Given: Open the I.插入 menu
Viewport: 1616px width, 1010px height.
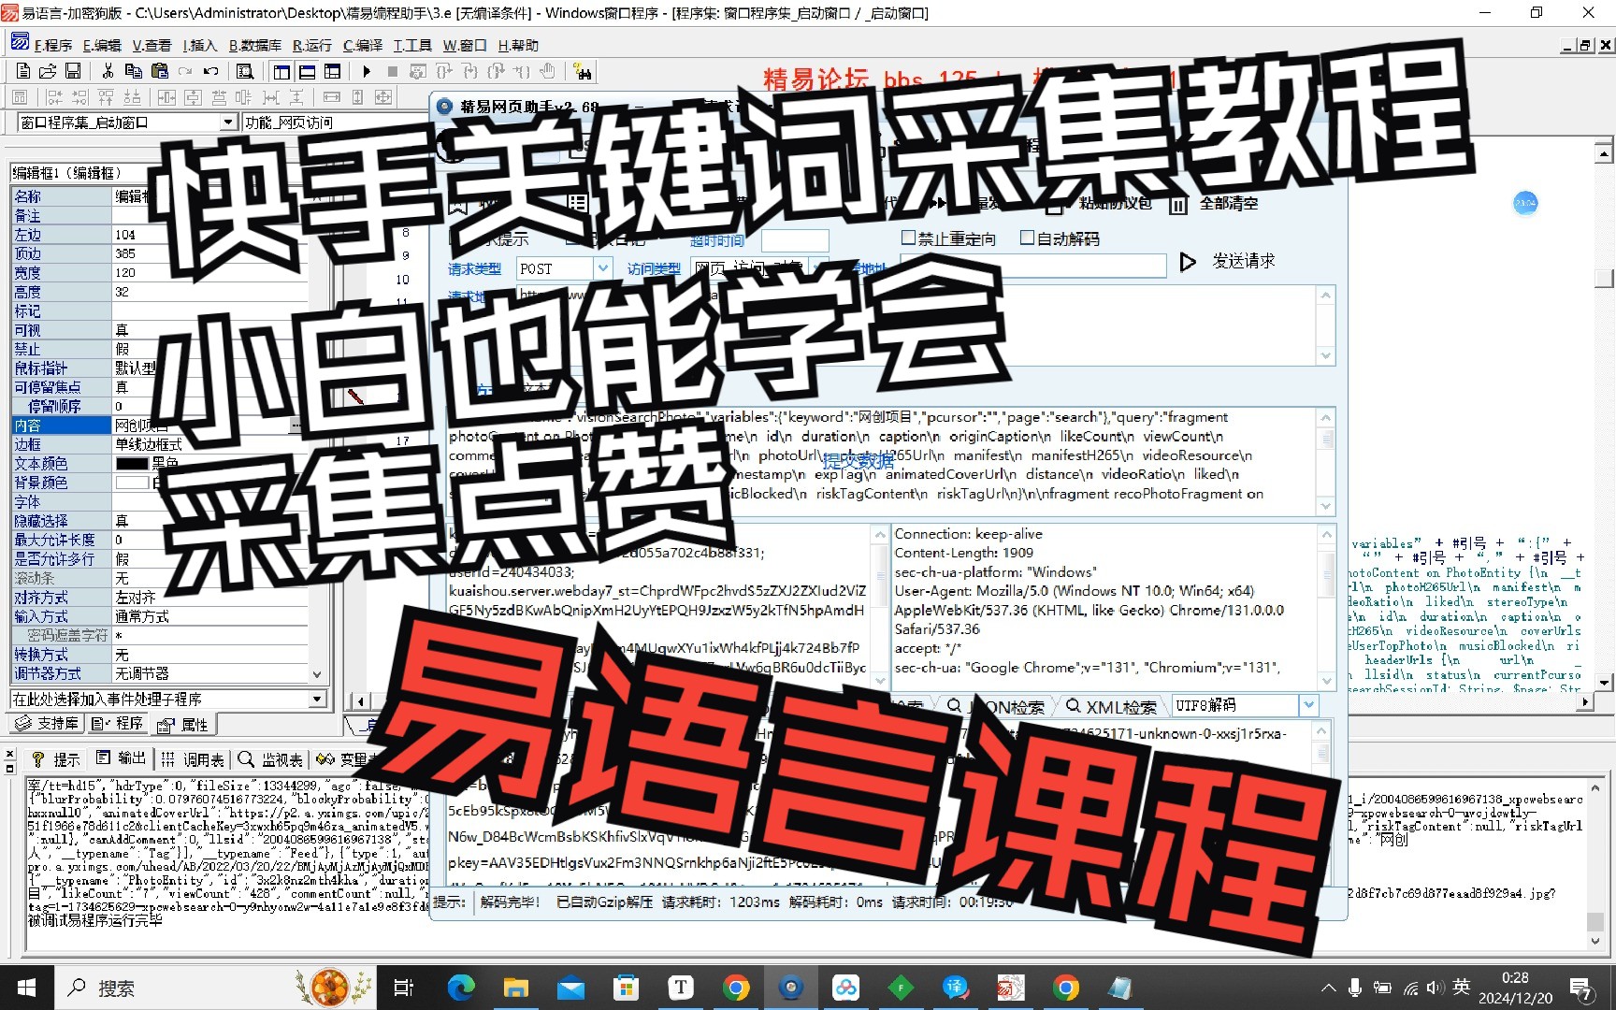Looking at the screenshot, I should coord(199,45).
